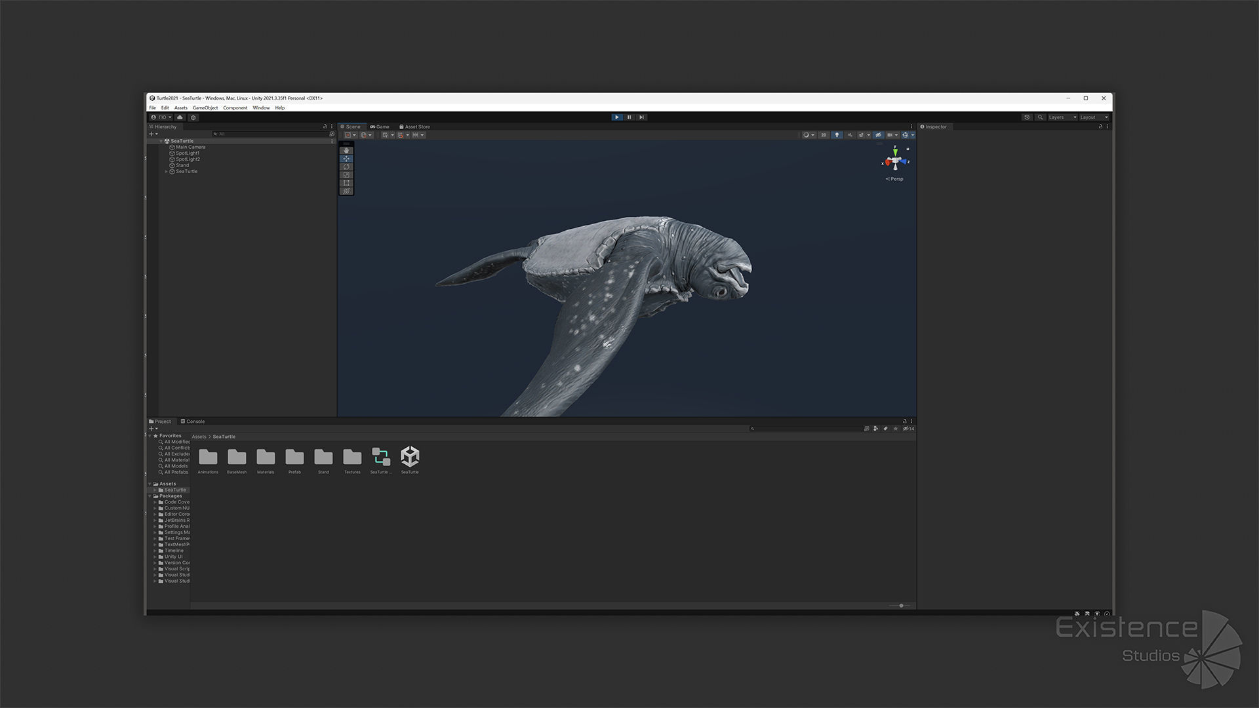The height and width of the screenshot is (708, 1259).
Task: Expand the SeaTurtle child object
Action: tap(166, 172)
